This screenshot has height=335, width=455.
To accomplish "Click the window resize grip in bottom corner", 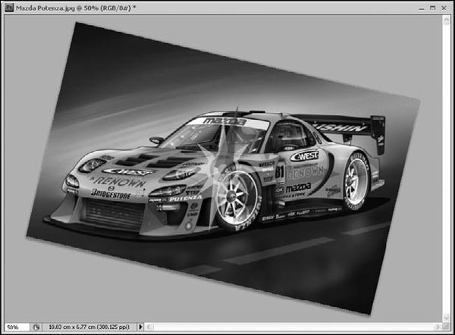I will pyautogui.click(x=447, y=327).
